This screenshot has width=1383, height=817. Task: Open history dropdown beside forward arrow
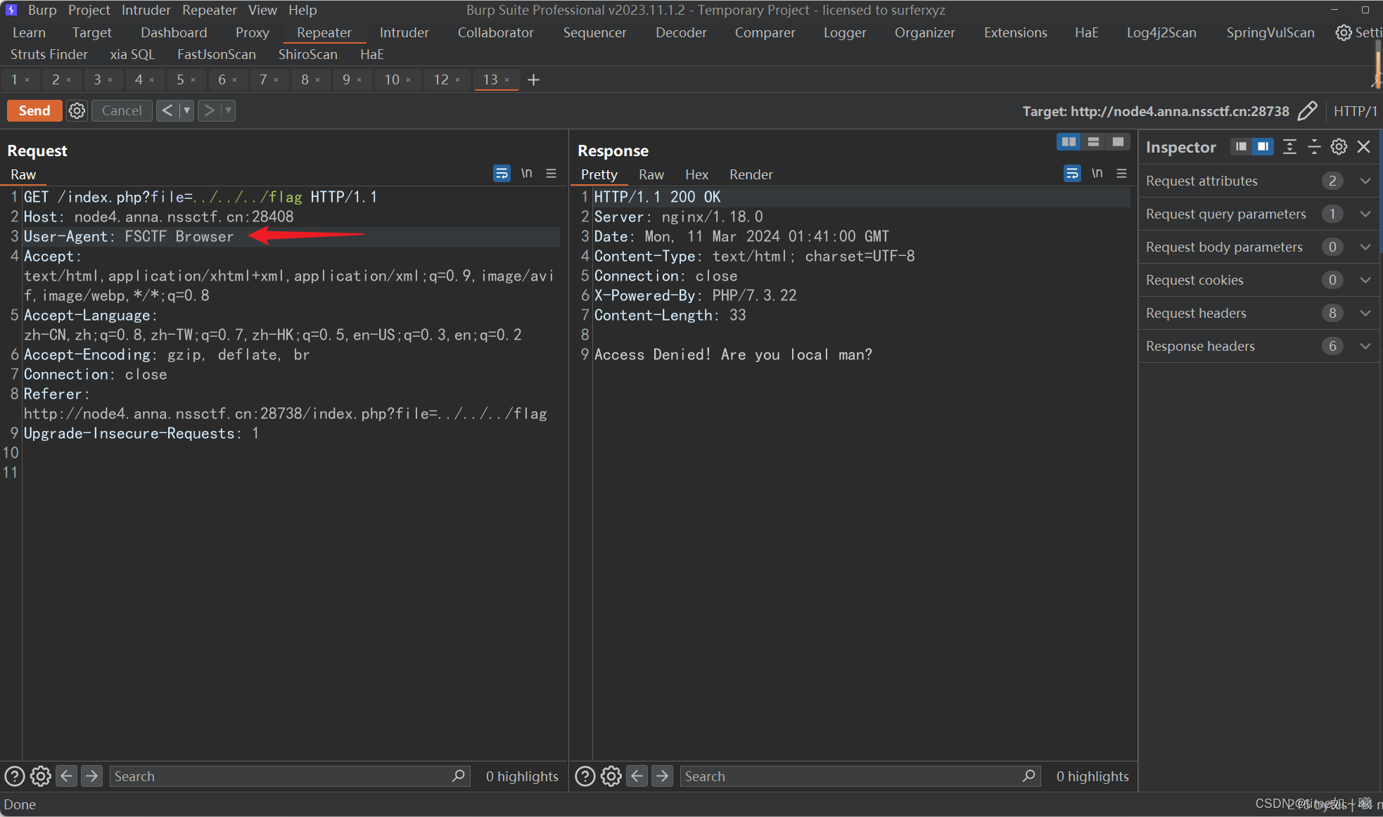[229, 110]
